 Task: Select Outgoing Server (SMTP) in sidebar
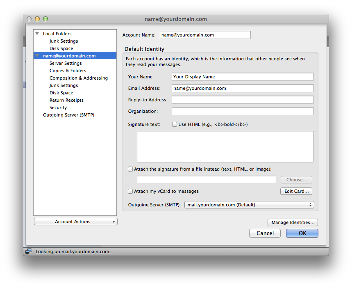point(68,114)
